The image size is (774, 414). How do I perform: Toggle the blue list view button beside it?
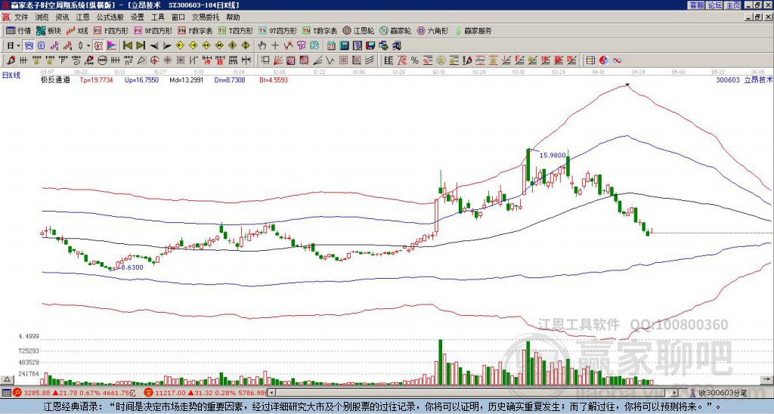click(x=42, y=46)
